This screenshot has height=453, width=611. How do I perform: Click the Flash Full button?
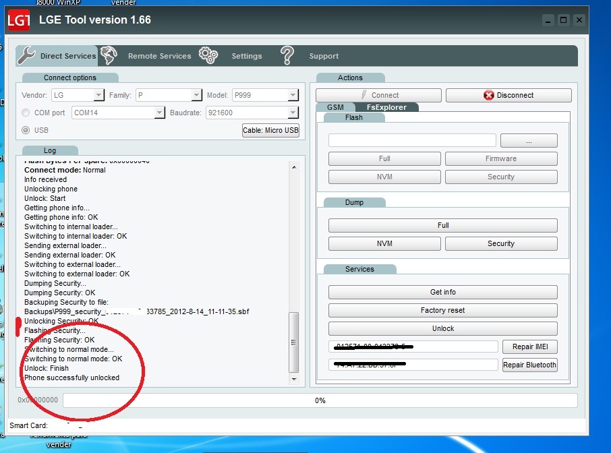(x=384, y=158)
